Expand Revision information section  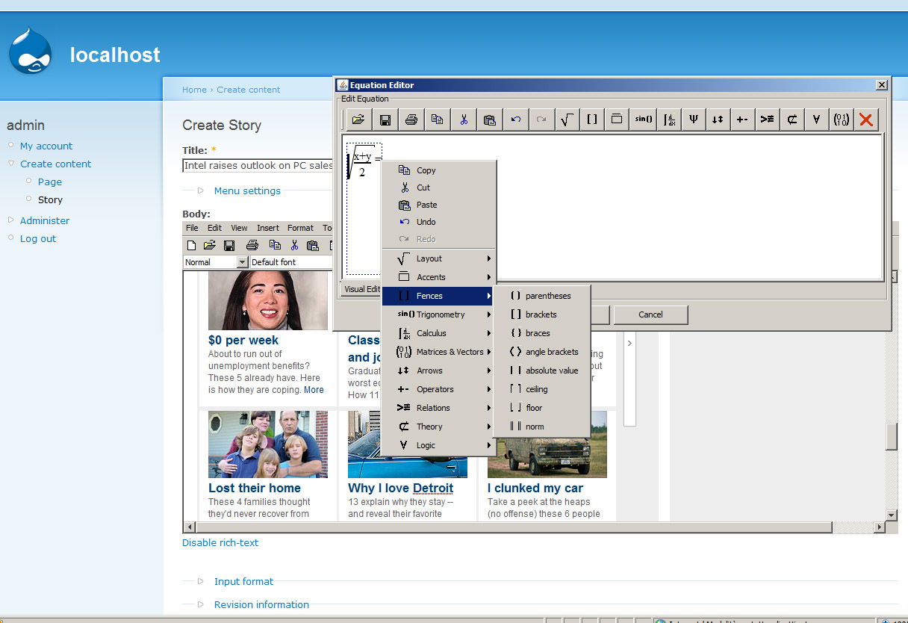pyautogui.click(x=261, y=605)
